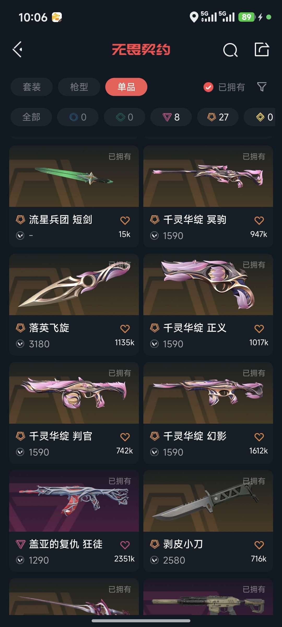Switch to the 枪型 tab
This screenshot has height=627, width=282.
[79, 87]
